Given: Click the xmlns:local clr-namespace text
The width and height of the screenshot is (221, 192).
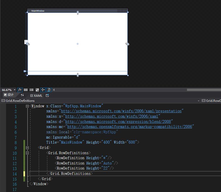Looking at the screenshot, I should (x=82, y=132).
